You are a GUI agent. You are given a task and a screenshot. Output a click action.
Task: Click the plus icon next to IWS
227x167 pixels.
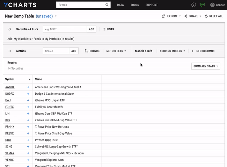coord(28,120)
